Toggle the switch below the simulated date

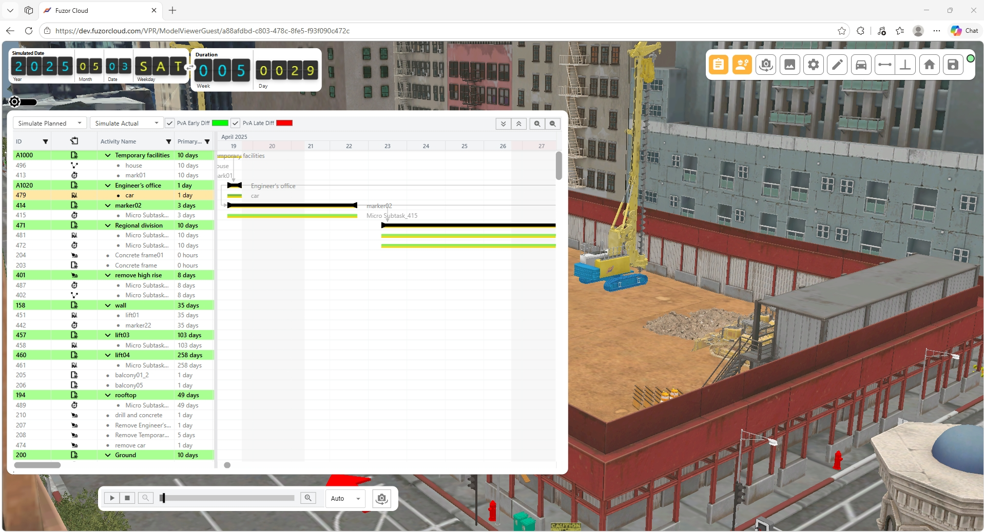[23, 102]
